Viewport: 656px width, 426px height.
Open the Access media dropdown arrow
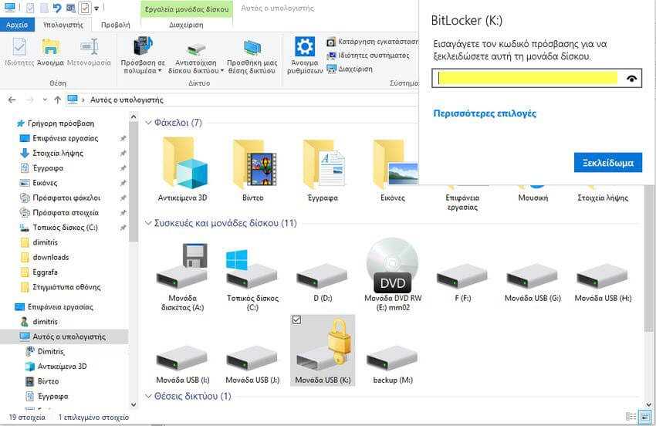click(160, 71)
